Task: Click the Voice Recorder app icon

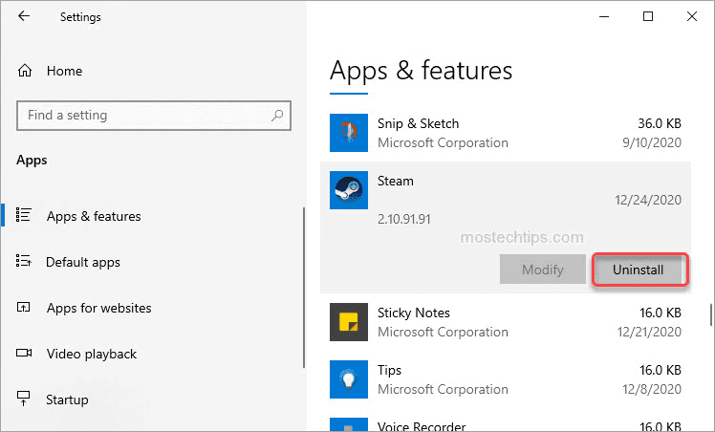Action: (349, 424)
